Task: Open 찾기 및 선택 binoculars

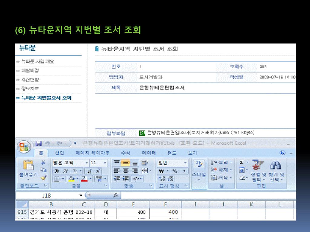Action: [x=276, y=171]
